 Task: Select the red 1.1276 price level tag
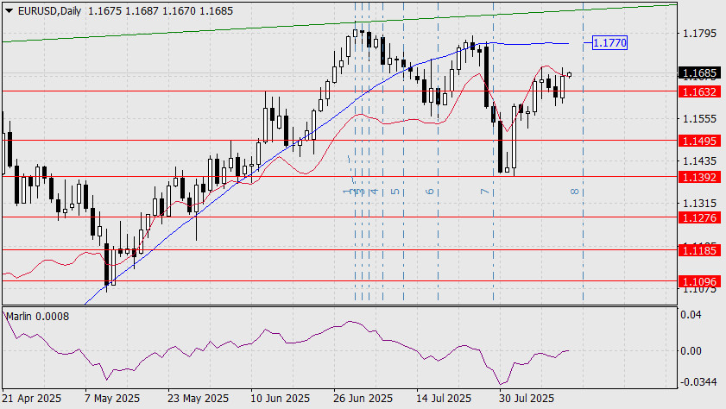(699, 217)
